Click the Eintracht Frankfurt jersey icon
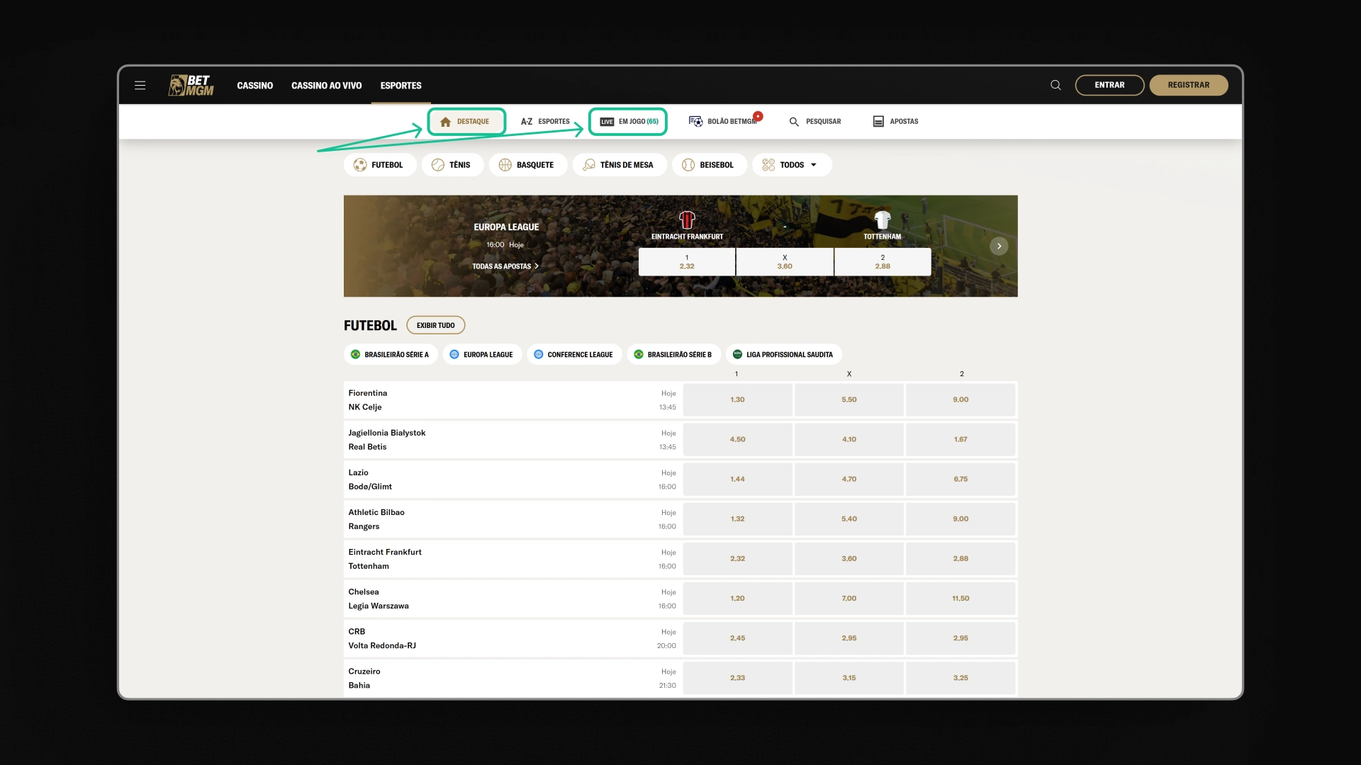The height and width of the screenshot is (765, 1361). [687, 220]
